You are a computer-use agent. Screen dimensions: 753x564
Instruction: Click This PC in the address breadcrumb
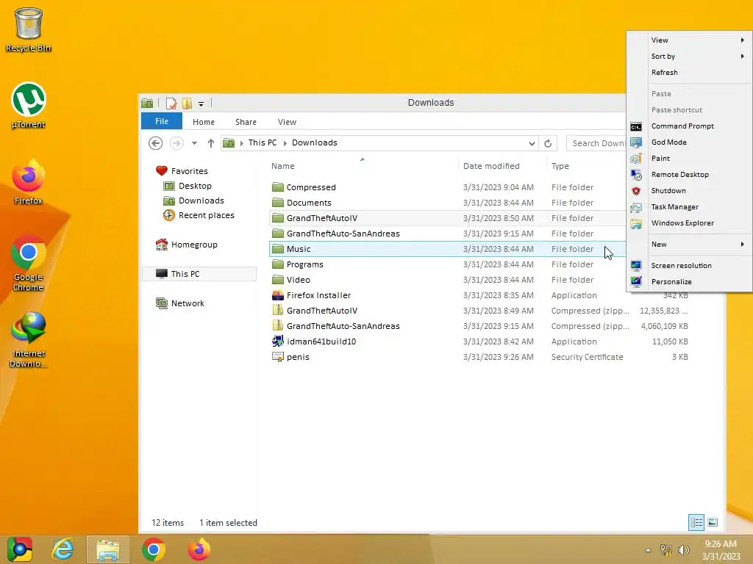tap(263, 142)
